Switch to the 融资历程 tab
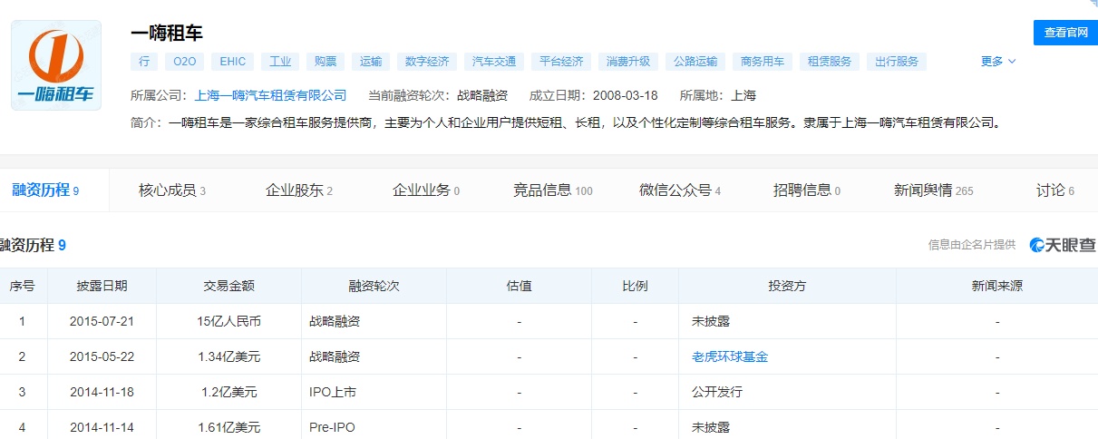Screen dimensions: 1098x439 tap(45, 190)
